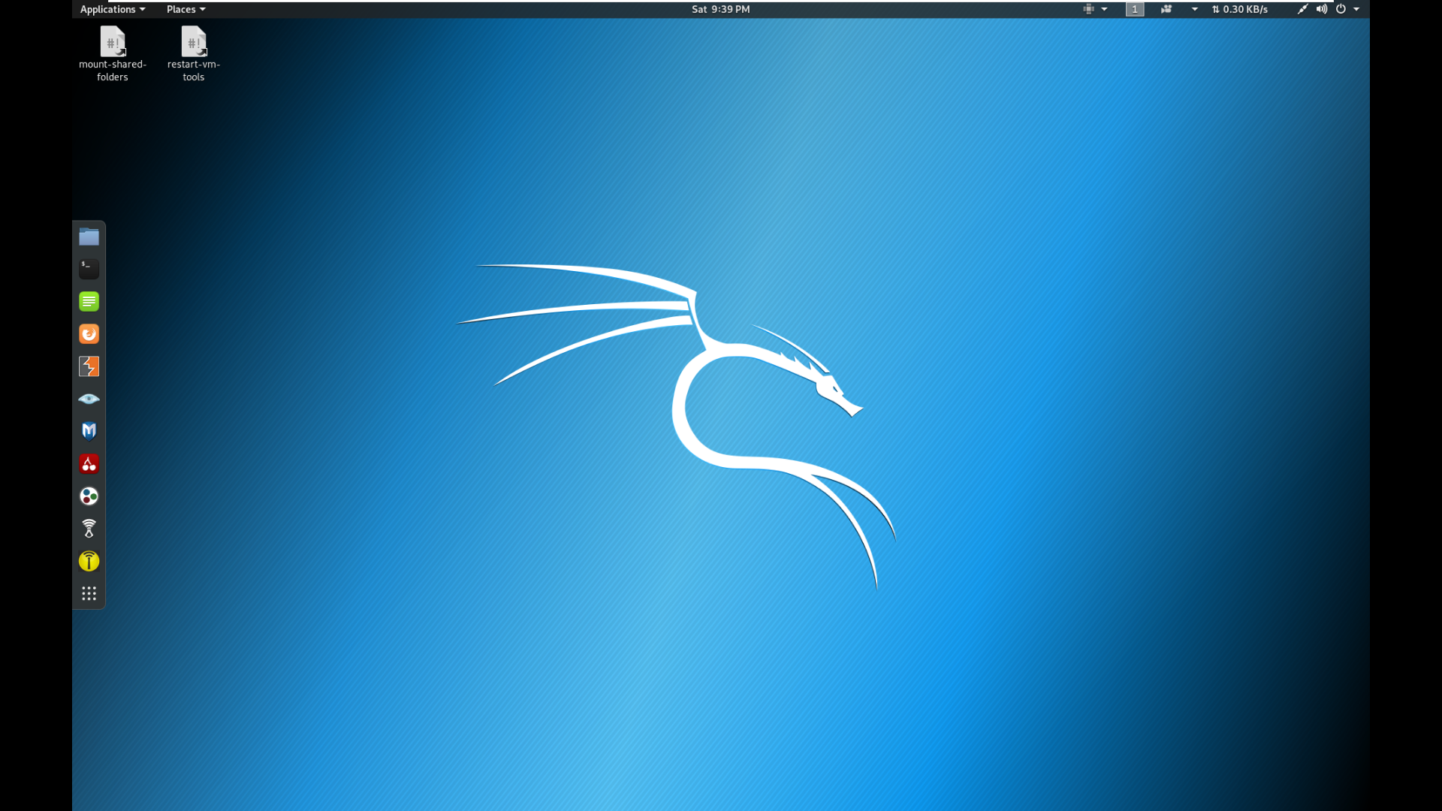Click the 0.30 KB/s network speed indicator
Viewport: 1442px width, 811px height.
coord(1239,9)
